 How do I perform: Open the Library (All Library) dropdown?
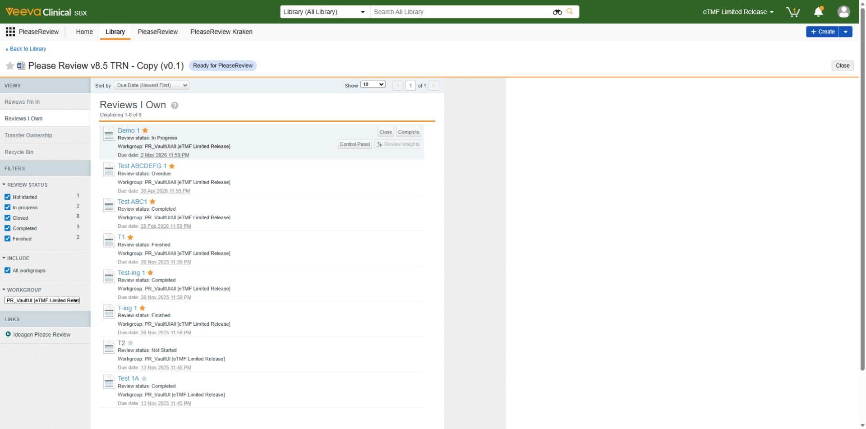click(325, 12)
